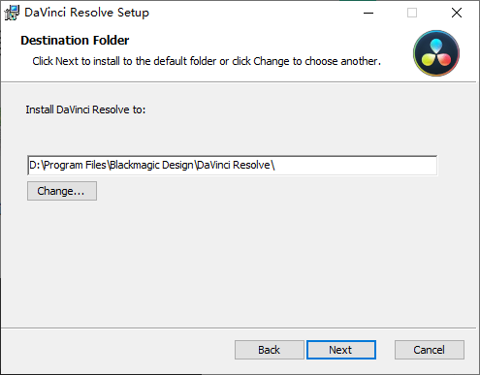This screenshot has height=375, width=480.
Task: Click "Program Files" within the install path
Action: pyautogui.click(x=75, y=165)
